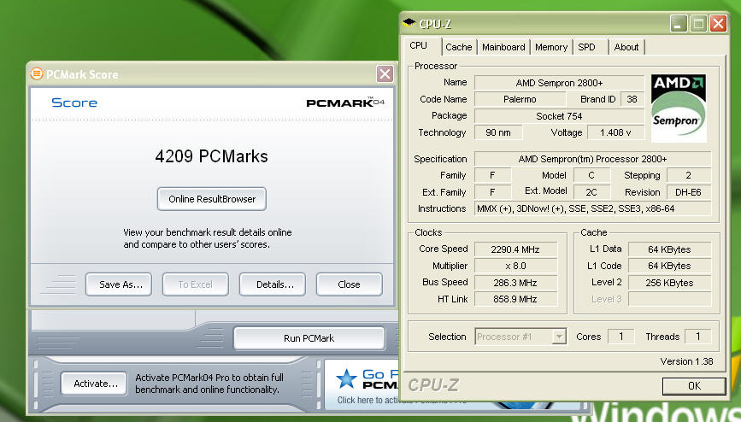
Task: Click the CPU-Z chip icon in title bar
Action: click(409, 23)
